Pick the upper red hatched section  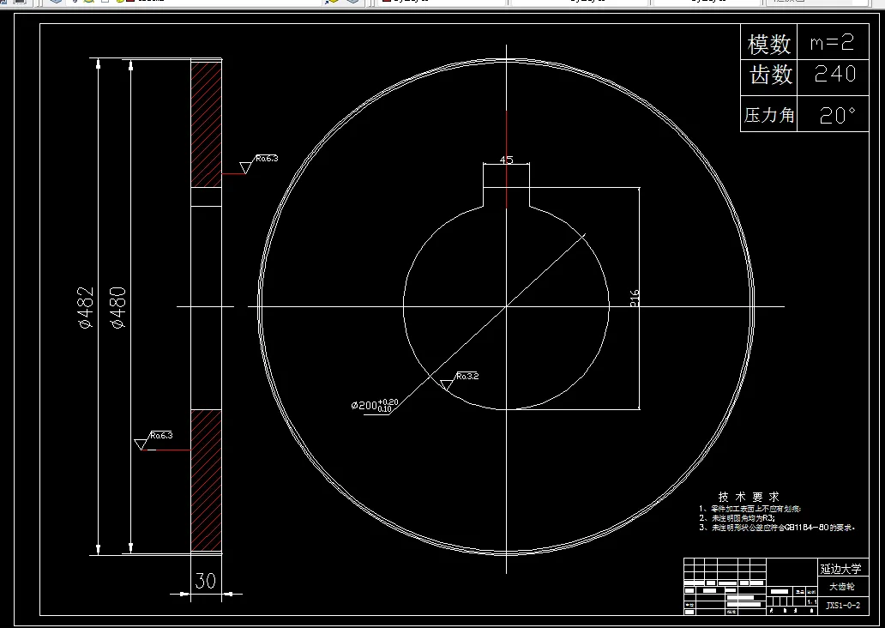(x=206, y=124)
